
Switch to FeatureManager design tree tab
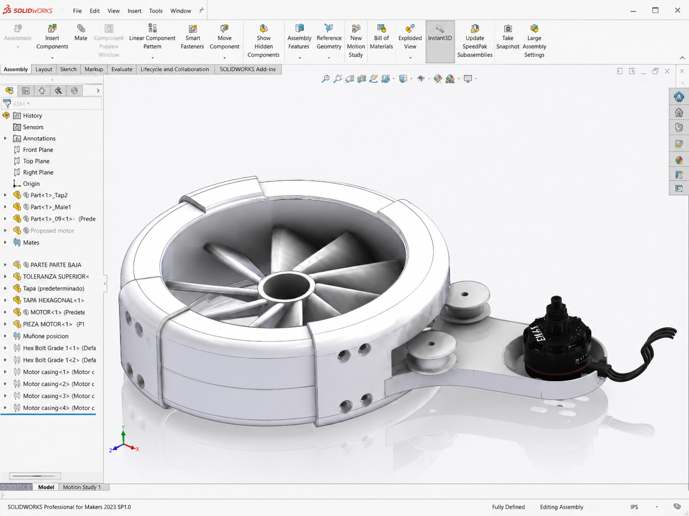tap(9, 90)
